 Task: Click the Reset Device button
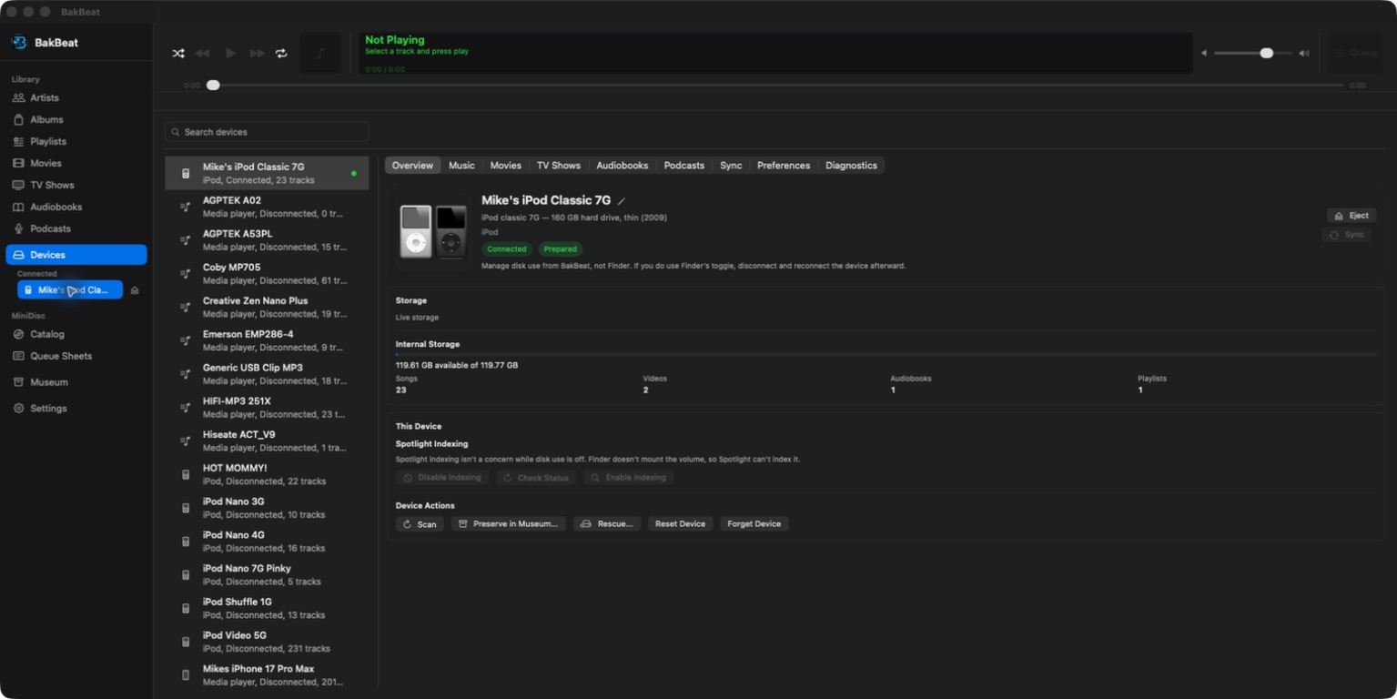click(680, 524)
